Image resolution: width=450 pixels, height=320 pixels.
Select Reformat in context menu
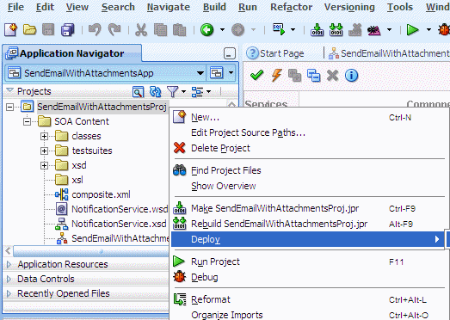pyautogui.click(x=308, y=299)
